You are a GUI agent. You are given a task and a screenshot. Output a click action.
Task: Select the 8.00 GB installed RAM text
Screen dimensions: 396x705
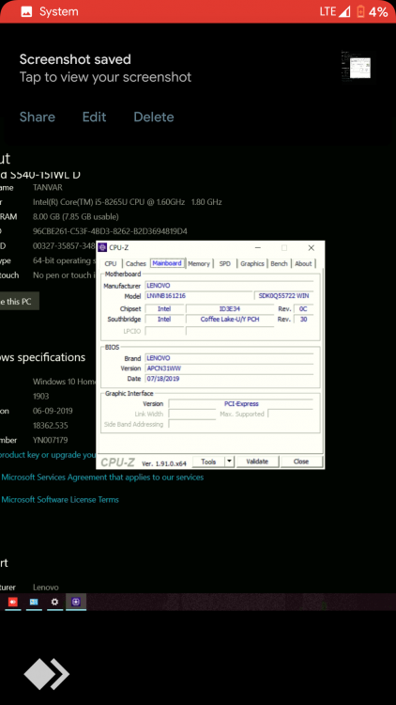75,217
